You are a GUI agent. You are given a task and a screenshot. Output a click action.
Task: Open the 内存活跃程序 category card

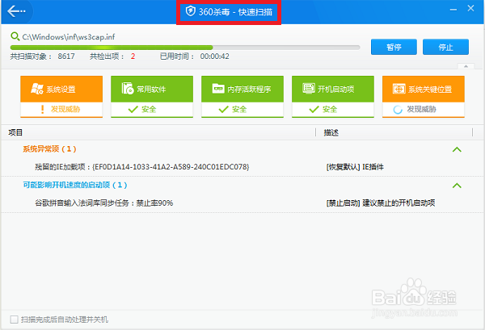242,97
